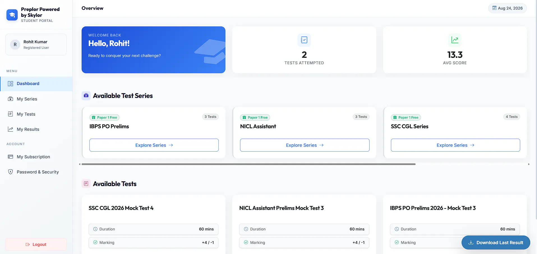537x254 pixels.
Task: Click the 3 Tests badge on NICL Assistant
Action: pos(361,117)
